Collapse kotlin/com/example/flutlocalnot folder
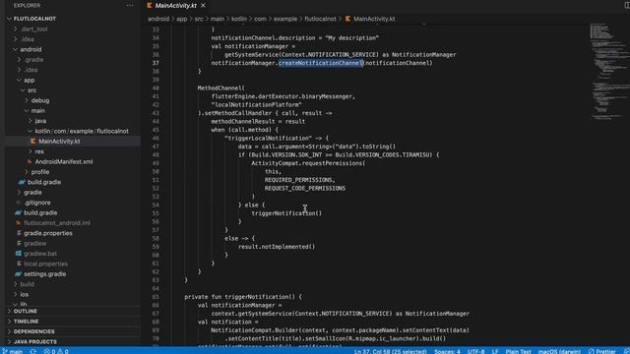The width and height of the screenshot is (630, 354). [82, 131]
